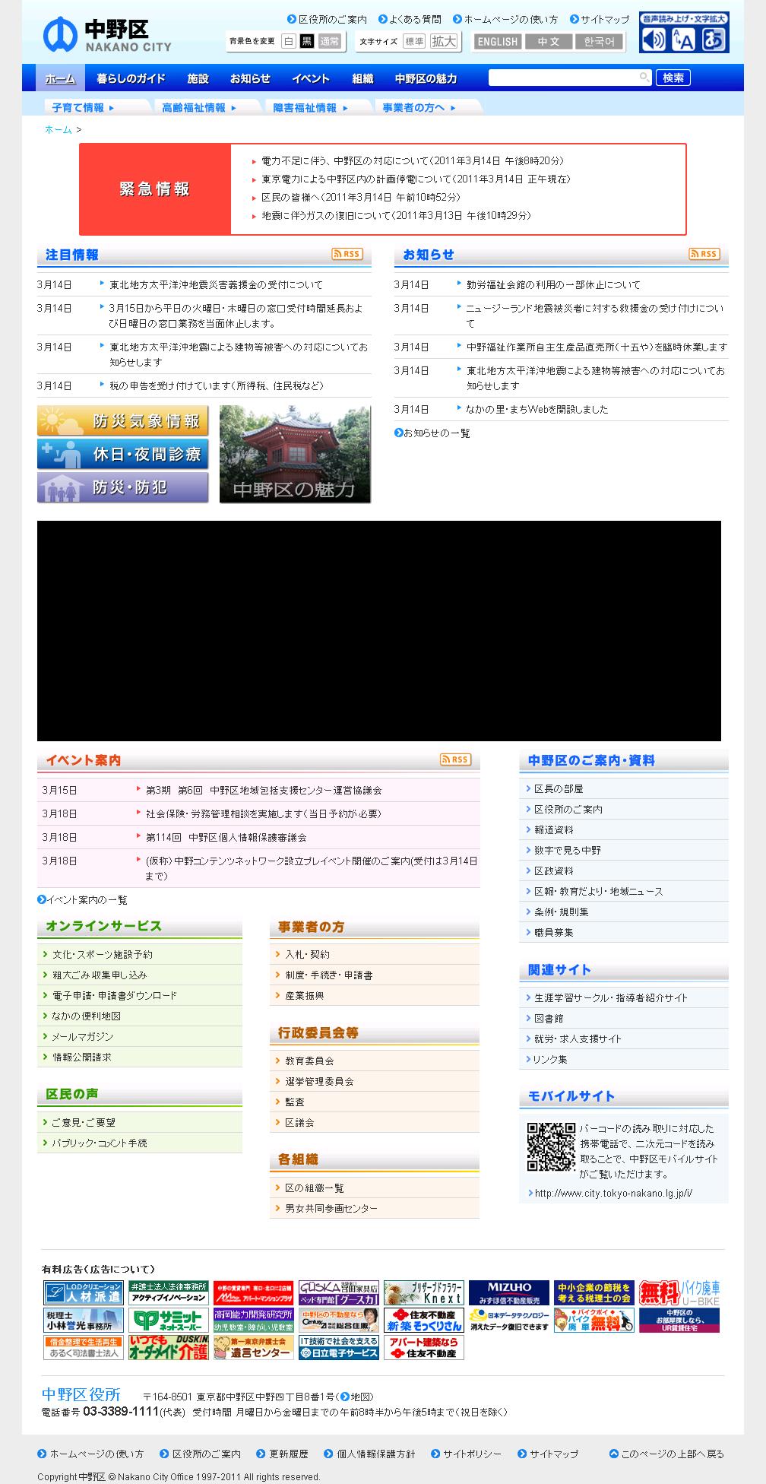Open the サミット ネットスーパー ad banner
Viewport: 766px width, 1484px height.
(168, 1320)
